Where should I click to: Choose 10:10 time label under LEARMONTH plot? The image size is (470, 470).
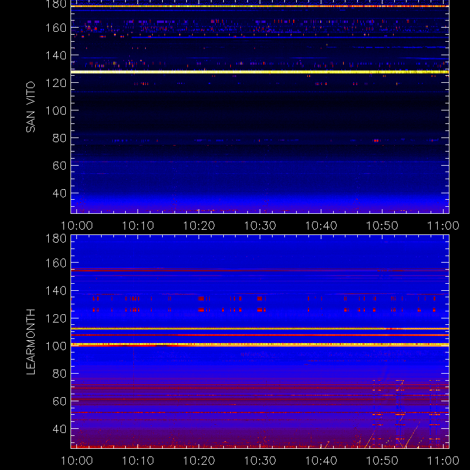point(138,461)
